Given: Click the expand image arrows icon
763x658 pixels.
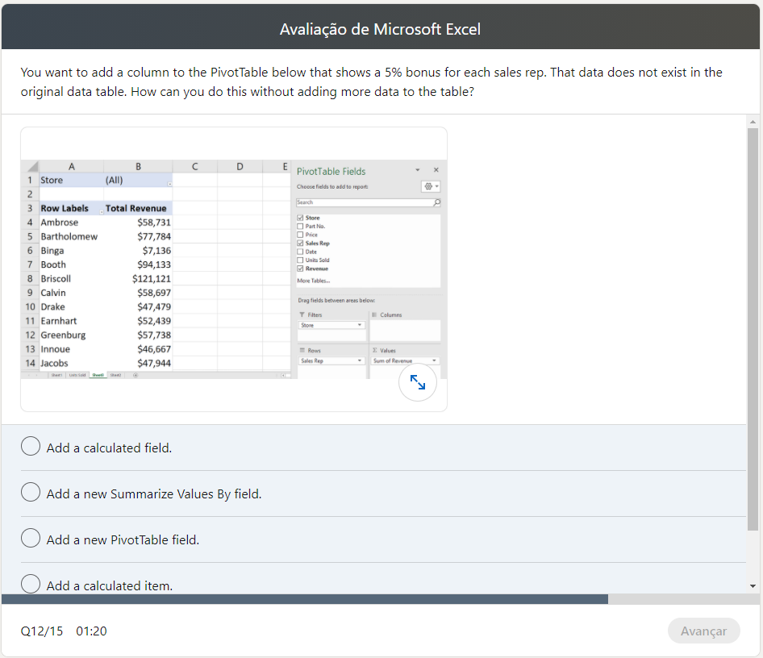Looking at the screenshot, I should click(418, 382).
